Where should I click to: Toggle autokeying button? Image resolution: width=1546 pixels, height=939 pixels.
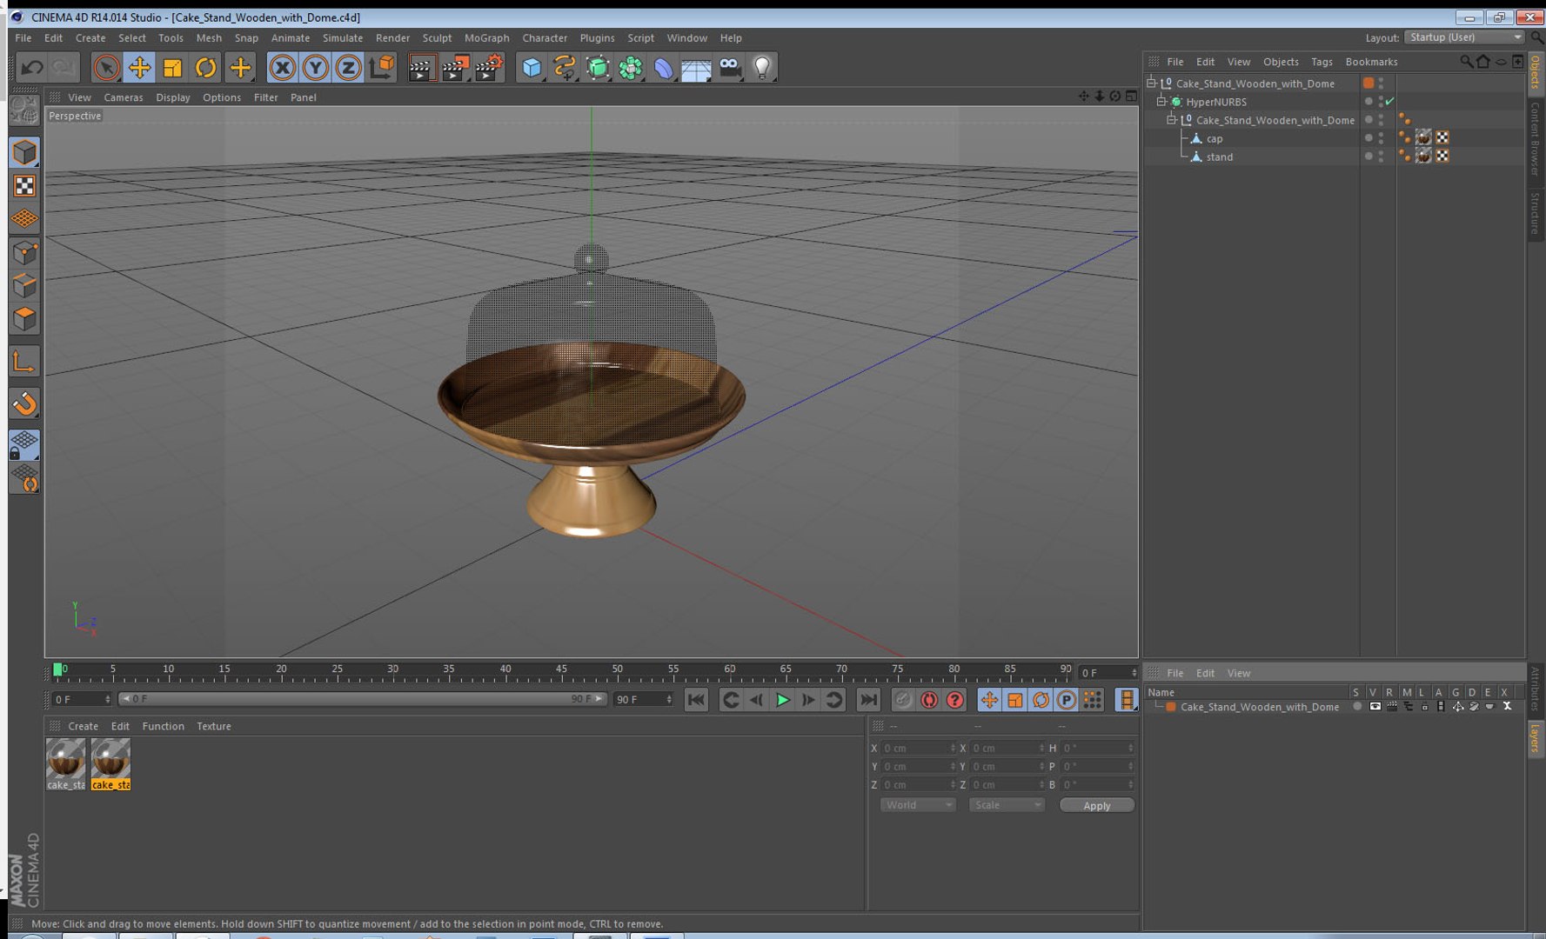[x=929, y=700]
